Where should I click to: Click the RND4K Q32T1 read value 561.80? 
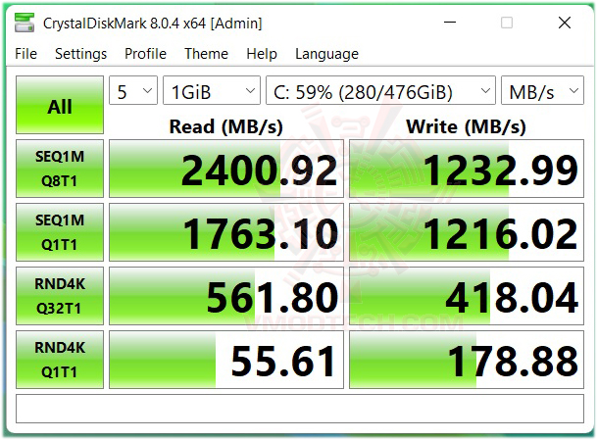[226, 296]
